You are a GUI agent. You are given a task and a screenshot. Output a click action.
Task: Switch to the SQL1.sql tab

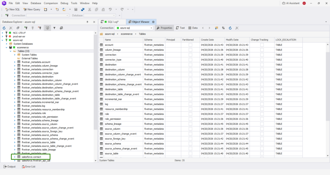point(113,22)
